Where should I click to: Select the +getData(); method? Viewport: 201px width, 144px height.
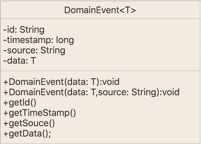[27, 134]
